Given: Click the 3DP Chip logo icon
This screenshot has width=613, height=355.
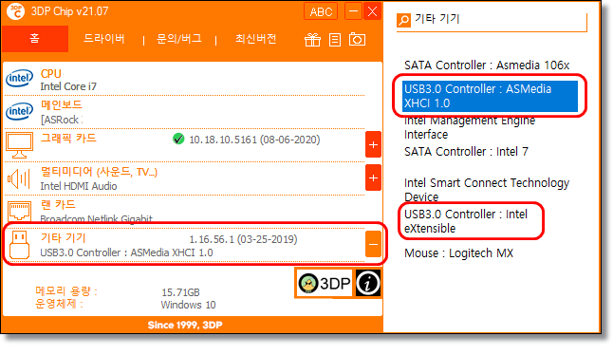Looking at the screenshot, I should tap(15, 11).
